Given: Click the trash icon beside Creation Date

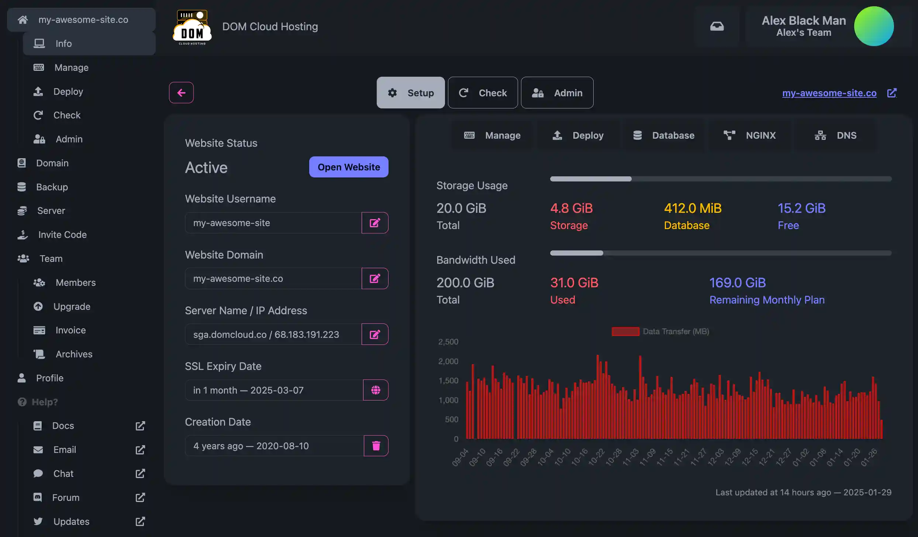Looking at the screenshot, I should coord(376,446).
